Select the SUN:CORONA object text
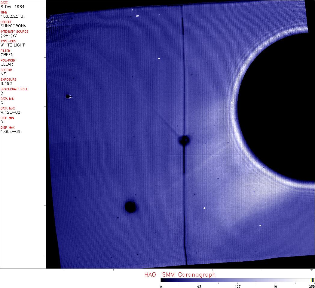Image resolution: width=315 pixels, height=288 pixels. (x=13, y=26)
